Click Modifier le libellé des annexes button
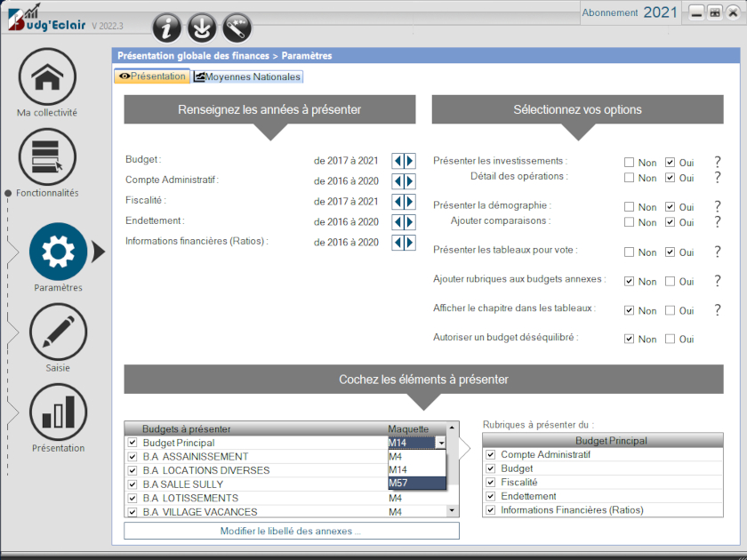This screenshot has height=560, width=747. click(291, 532)
